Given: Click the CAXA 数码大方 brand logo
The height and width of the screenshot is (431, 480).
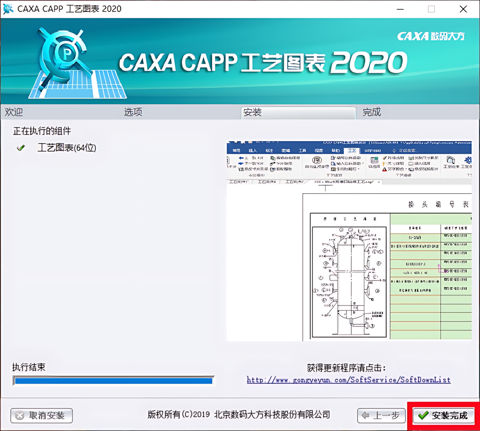Looking at the screenshot, I should pyautogui.click(x=431, y=36).
